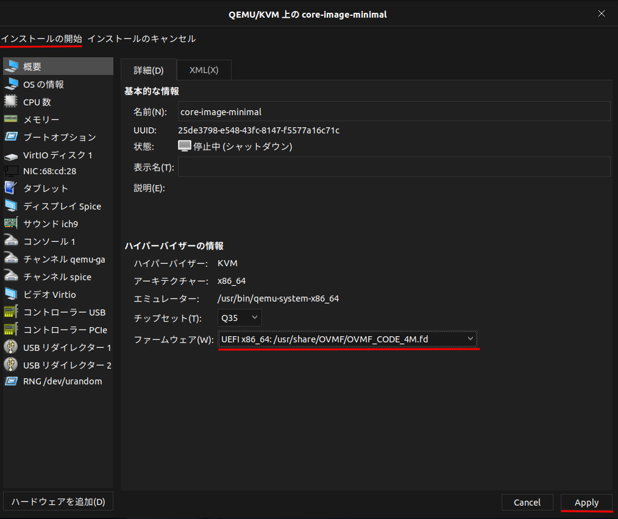
Task: Click インストールの開始 to begin installation
Action: 41,38
